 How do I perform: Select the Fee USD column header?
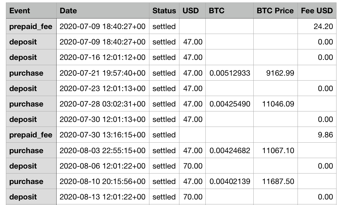(x=317, y=10)
